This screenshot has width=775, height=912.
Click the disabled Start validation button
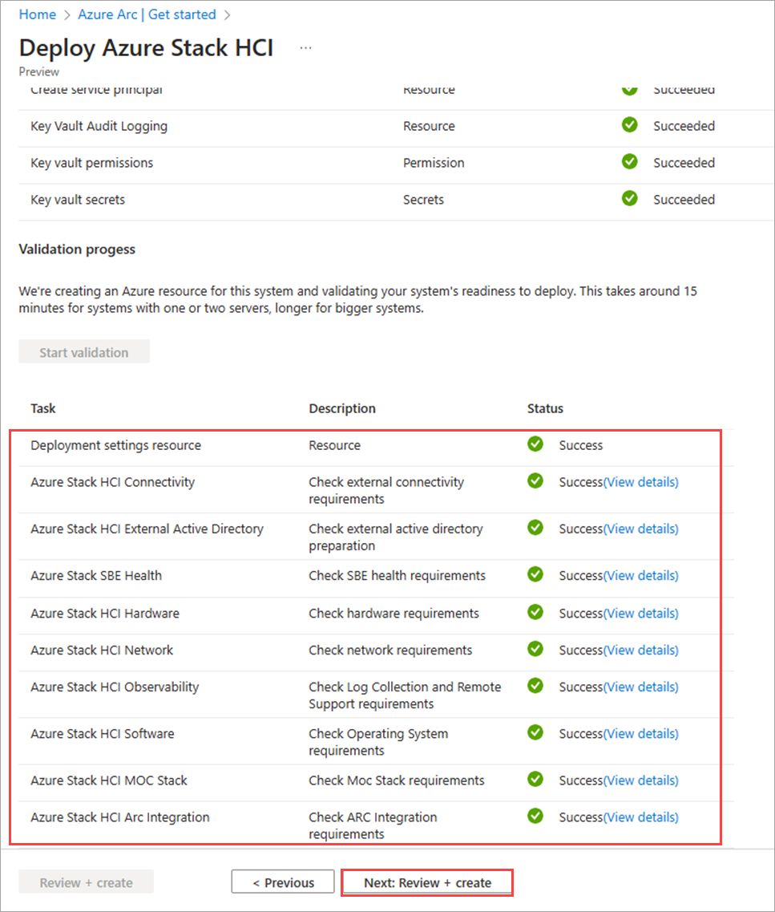click(x=84, y=352)
